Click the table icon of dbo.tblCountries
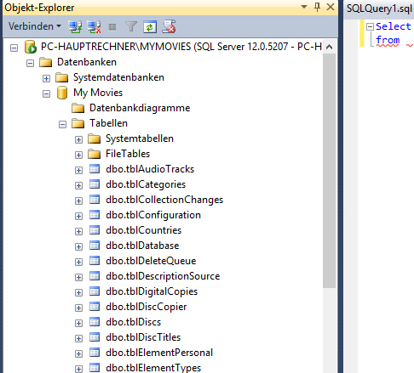Screen dimensions: 414x373 click(x=95, y=230)
